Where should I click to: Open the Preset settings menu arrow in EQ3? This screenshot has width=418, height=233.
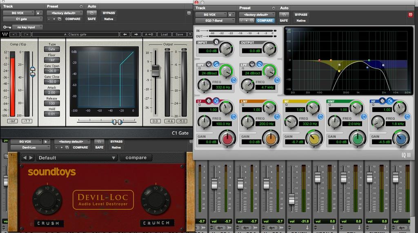tap(273, 8)
